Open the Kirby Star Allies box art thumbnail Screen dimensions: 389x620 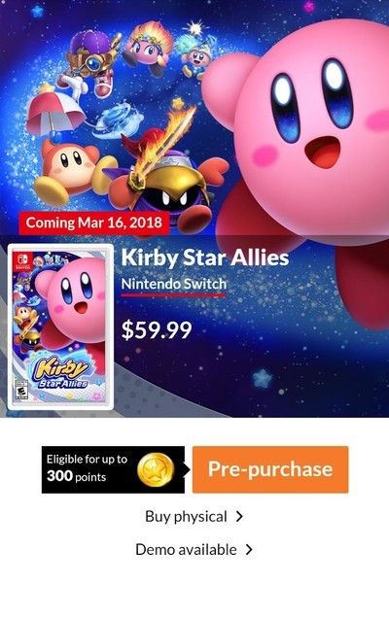coord(60,327)
